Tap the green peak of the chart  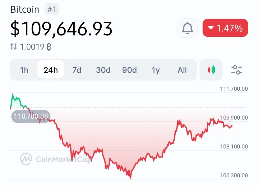pos(12,95)
